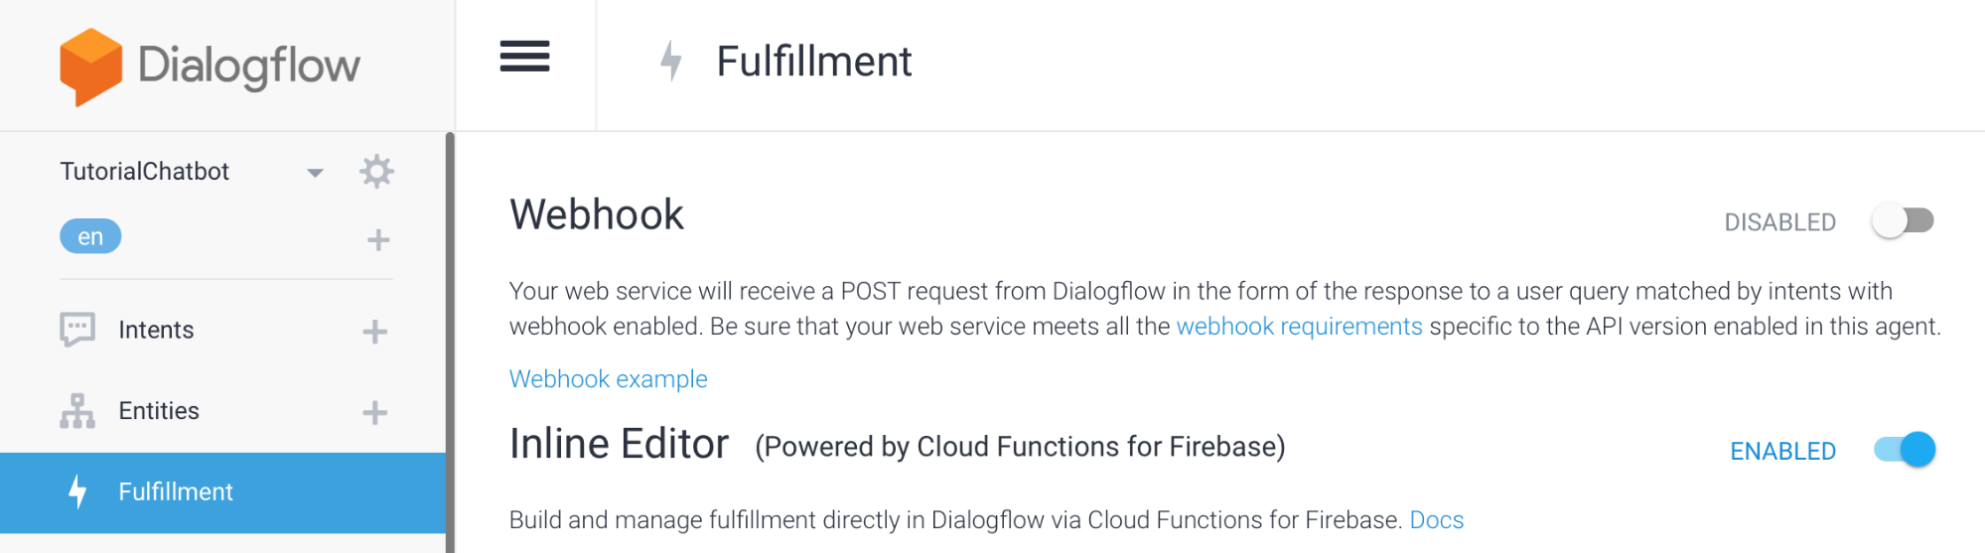Go to Intents in sidebar
The image size is (1985, 553).
click(156, 330)
